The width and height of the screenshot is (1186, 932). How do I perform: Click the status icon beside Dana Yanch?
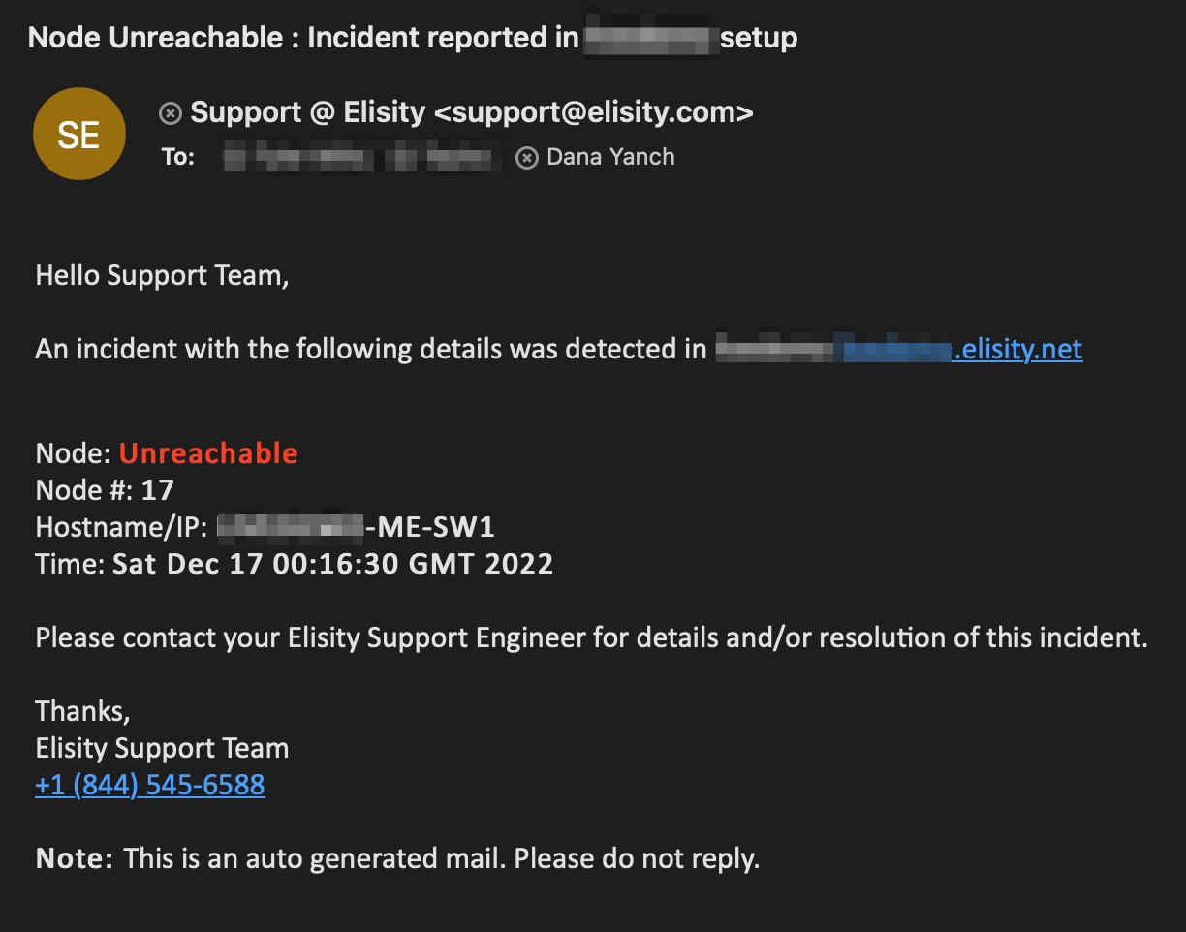click(x=527, y=157)
